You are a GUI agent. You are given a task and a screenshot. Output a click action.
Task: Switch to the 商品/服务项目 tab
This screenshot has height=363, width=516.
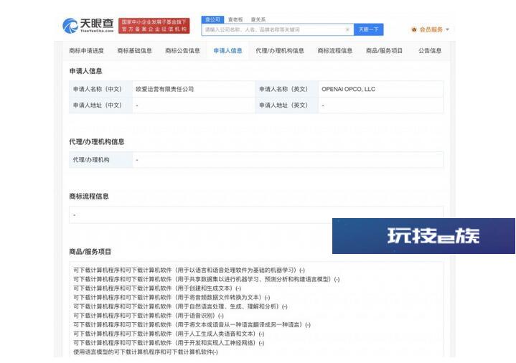[384, 51]
